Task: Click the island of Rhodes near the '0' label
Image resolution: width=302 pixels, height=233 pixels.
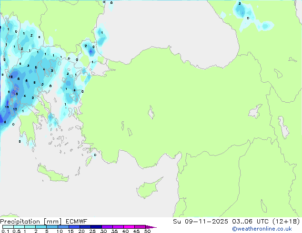Action: pos(89,161)
